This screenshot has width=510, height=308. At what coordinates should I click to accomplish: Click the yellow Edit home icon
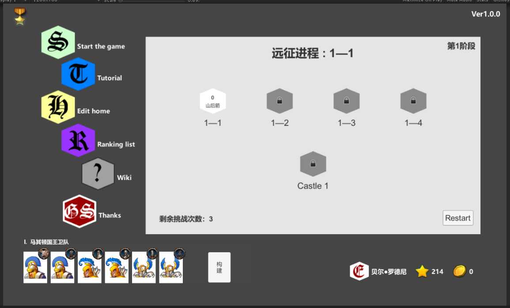coord(58,107)
